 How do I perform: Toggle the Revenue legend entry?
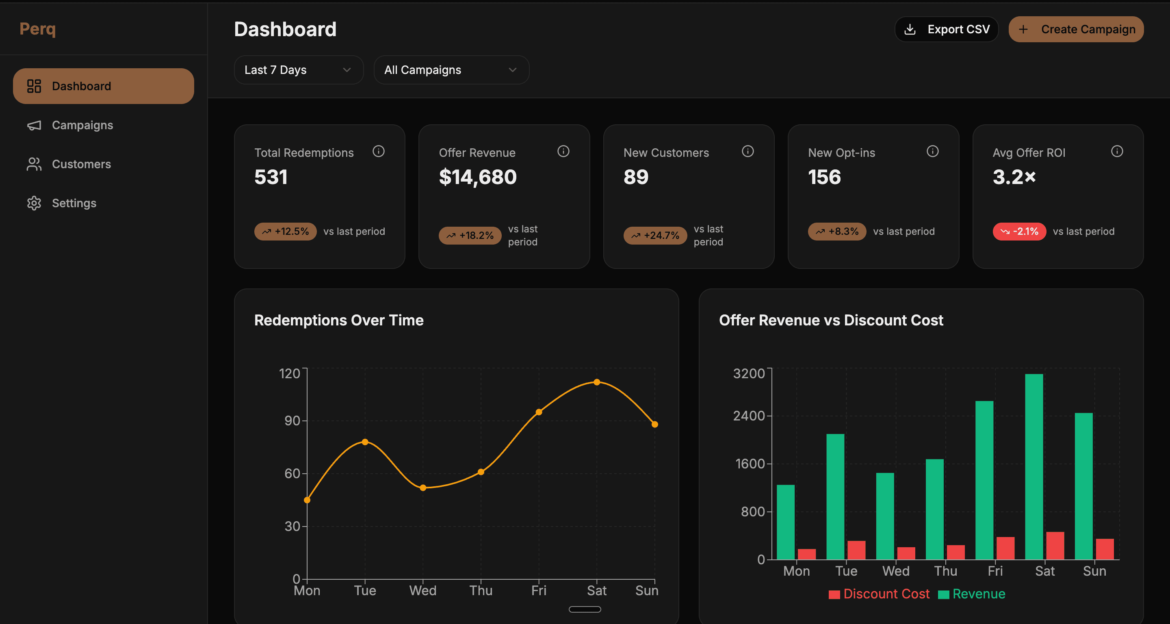tap(972, 594)
